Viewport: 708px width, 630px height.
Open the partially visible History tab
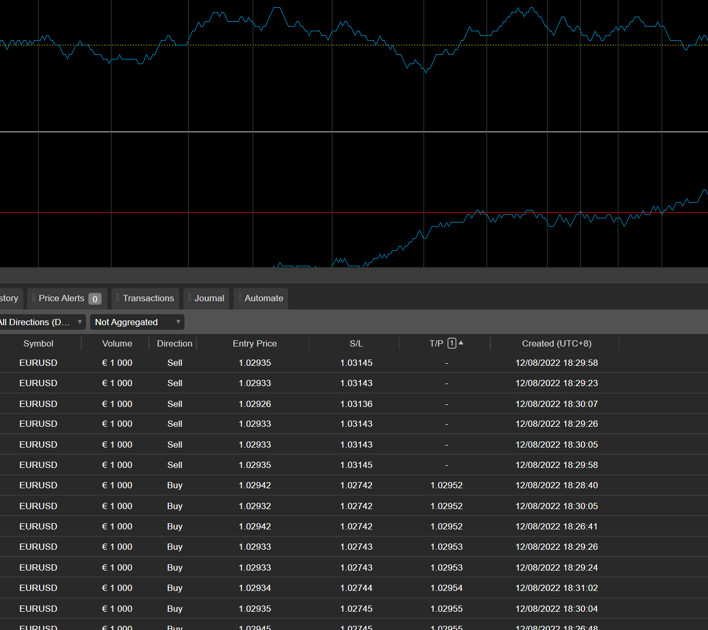tap(10, 299)
